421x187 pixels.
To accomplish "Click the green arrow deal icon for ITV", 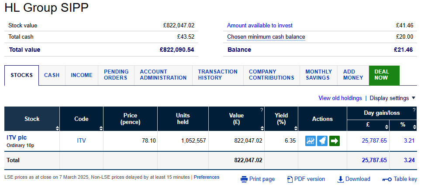I will coord(334,141).
